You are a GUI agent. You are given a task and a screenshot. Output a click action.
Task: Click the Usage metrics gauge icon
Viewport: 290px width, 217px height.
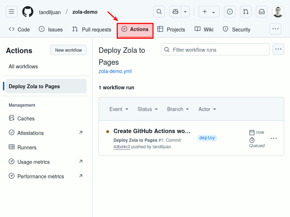12,161
